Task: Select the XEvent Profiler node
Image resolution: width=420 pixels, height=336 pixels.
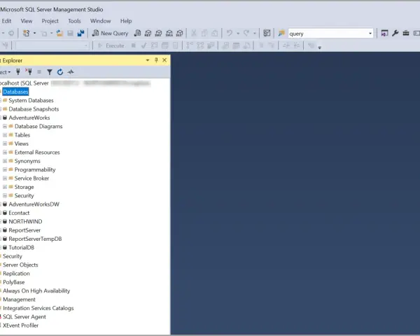Action: 20,325
